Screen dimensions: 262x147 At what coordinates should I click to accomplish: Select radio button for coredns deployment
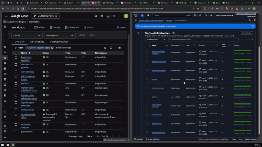point(147,79)
